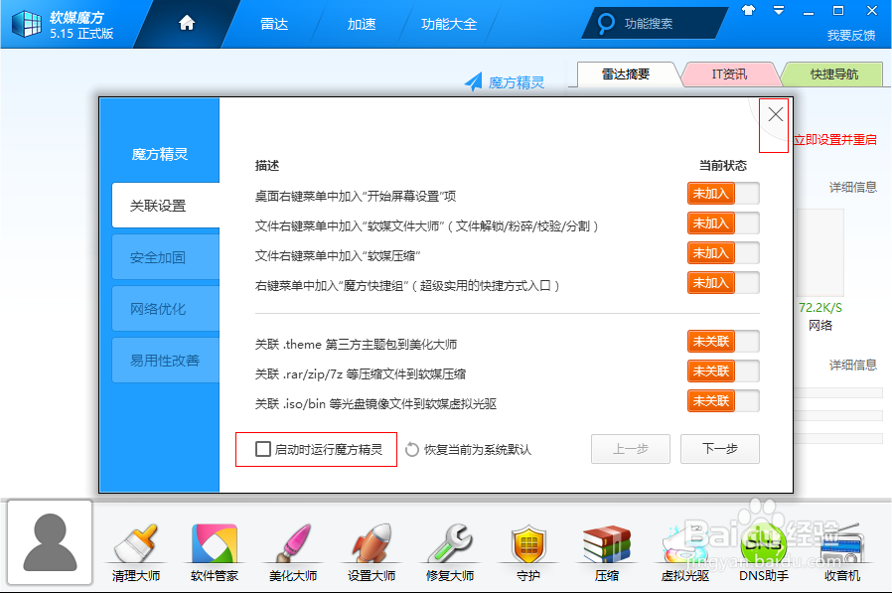892x593 pixels.
Task: Open 压缩 compression books icon
Action: click(x=607, y=552)
